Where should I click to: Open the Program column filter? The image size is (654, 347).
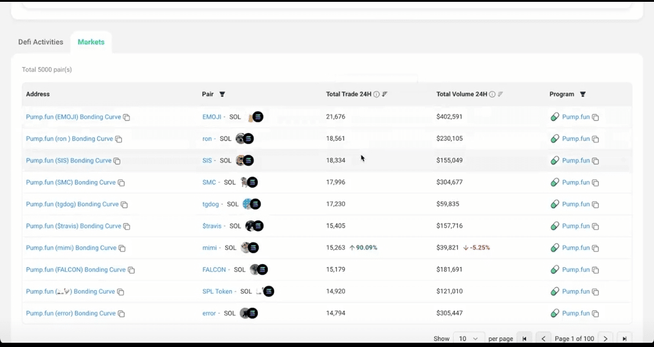(x=583, y=94)
